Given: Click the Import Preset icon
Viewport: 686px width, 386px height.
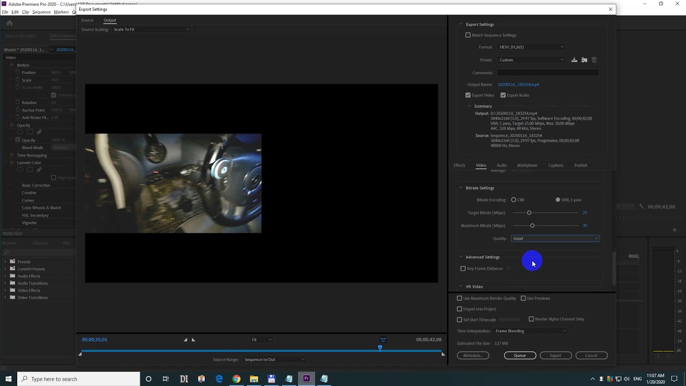Looking at the screenshot, I should click(584, 60).
